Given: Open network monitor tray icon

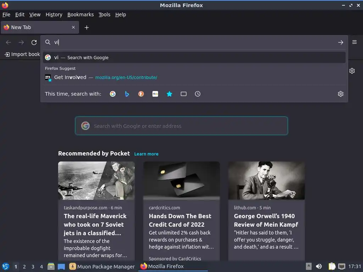Looking at the screenshot, I should coord(341,266).
